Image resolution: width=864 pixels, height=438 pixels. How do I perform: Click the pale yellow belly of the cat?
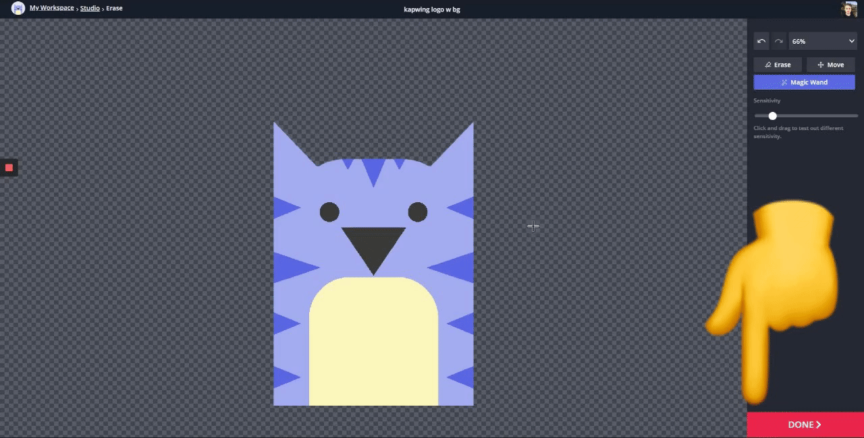point(373,344)
